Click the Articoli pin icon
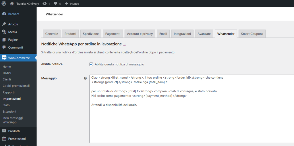Image resolution: width=294 pixels, height=146 pixels. (x=4, y=24)
